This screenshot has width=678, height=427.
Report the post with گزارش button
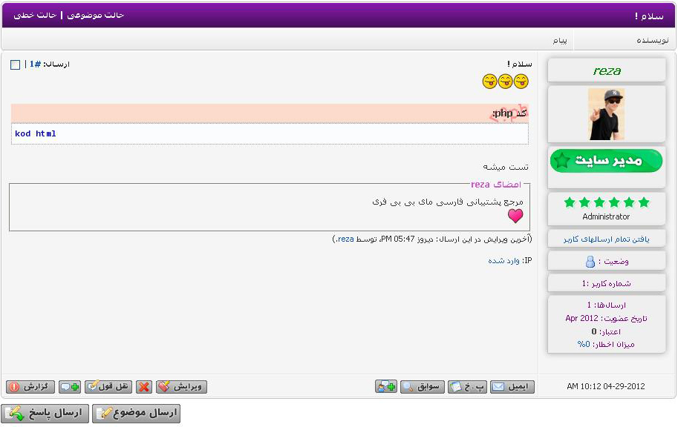point(30,386)
